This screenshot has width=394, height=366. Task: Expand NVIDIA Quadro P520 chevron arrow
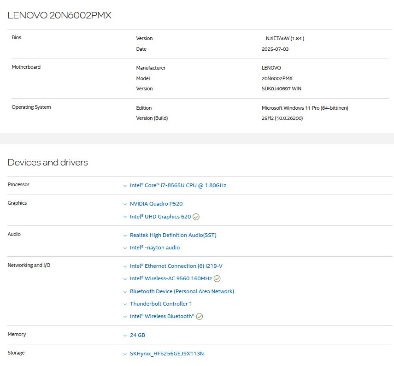(x=125, y=204)
